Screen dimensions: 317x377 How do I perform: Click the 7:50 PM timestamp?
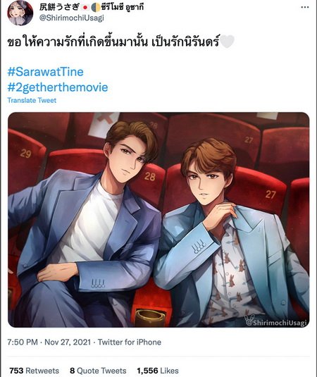tap(23, 342)
